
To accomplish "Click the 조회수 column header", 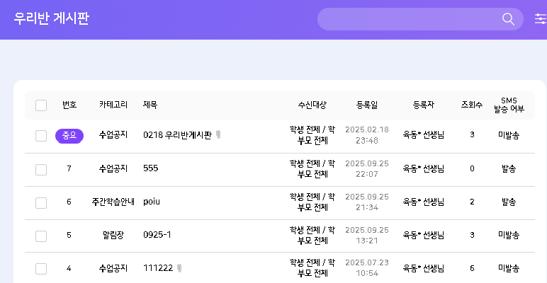I will pos(472,105).
